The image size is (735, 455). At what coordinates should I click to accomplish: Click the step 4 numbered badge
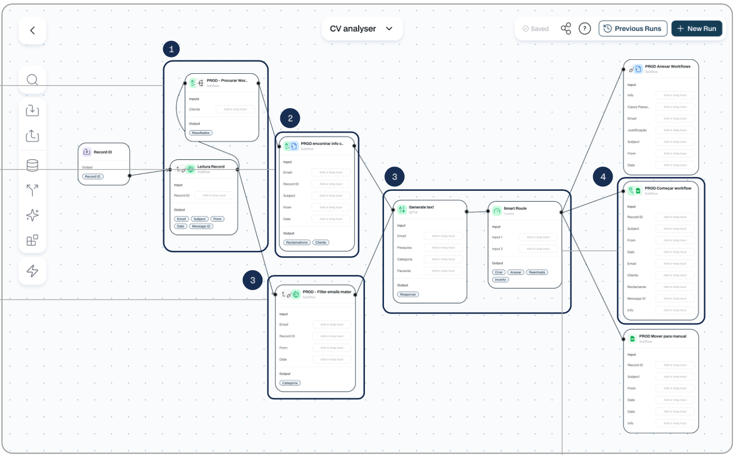pos(603,177)
